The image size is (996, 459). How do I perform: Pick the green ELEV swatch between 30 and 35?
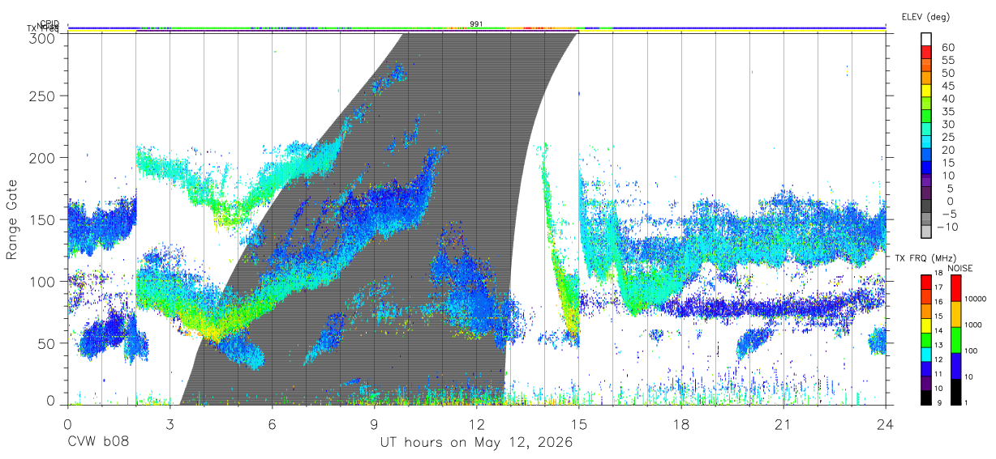pyautogui.click(x=927, y=117)
